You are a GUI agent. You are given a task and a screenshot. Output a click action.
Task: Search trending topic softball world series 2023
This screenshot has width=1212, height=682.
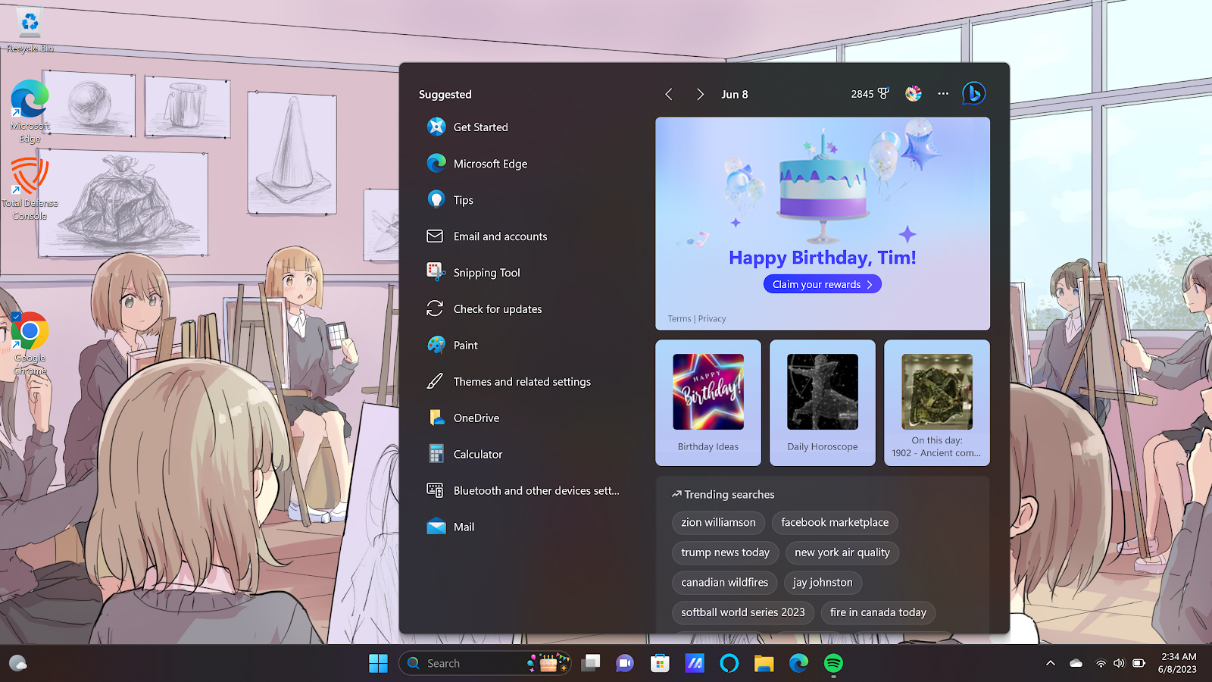coord(743,612)
